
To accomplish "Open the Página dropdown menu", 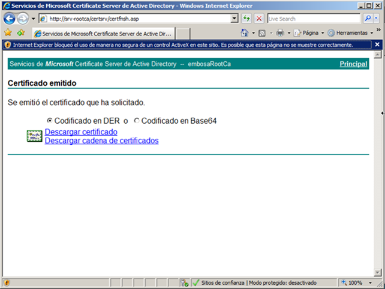I will click(310, 32).
